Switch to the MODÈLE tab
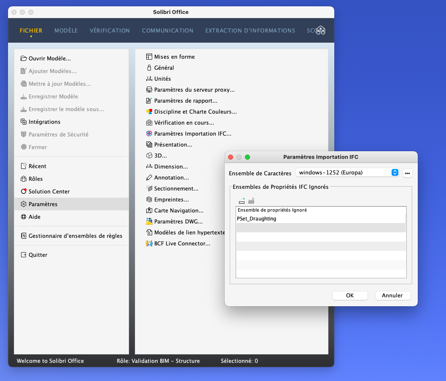 coord(66,30)
